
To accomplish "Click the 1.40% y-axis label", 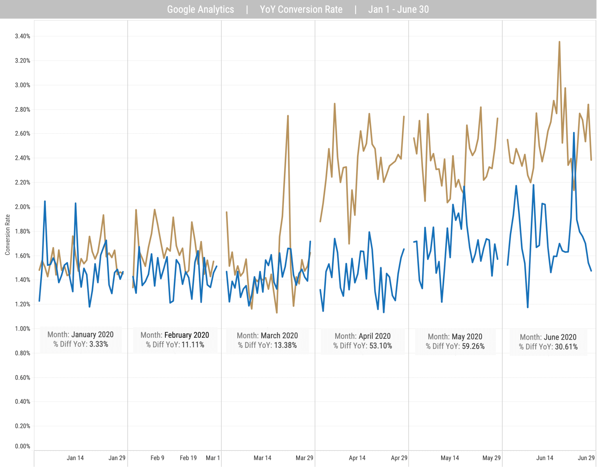I will point(22,280).
